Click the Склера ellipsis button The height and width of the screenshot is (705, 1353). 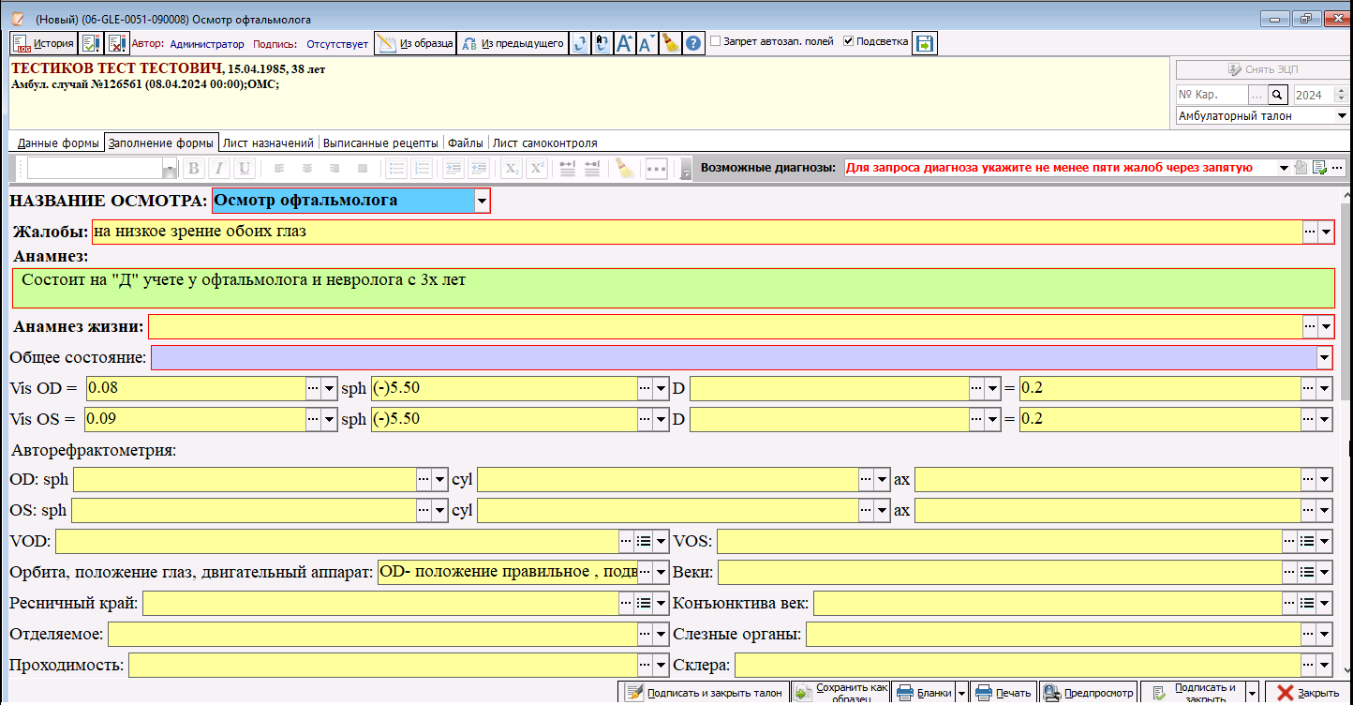pos(1308,666)
